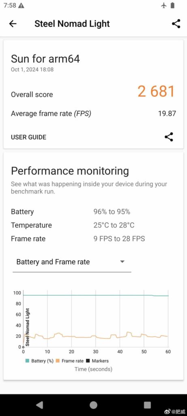The width and height of the screenshot is (187, 416).
Task: Toggle the Battery (%) legend swatch
Action: [28, 361]
